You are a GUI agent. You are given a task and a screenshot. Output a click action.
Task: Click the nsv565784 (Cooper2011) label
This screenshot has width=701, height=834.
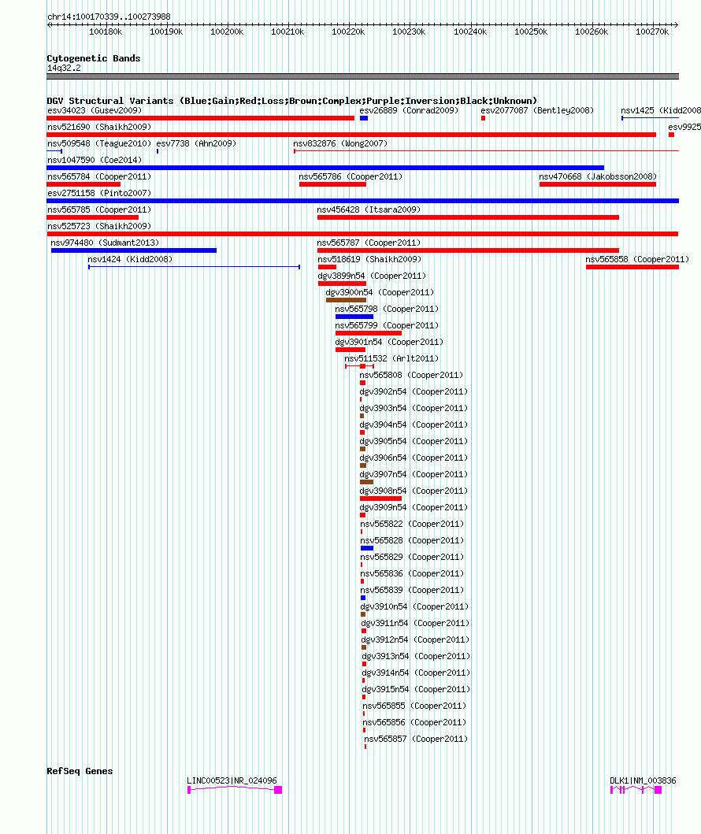click(99, 176)
